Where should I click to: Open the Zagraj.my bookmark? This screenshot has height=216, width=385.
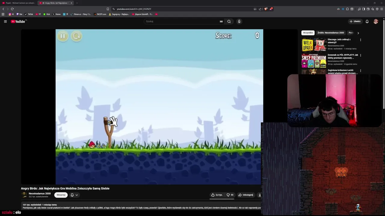point(119,14)
